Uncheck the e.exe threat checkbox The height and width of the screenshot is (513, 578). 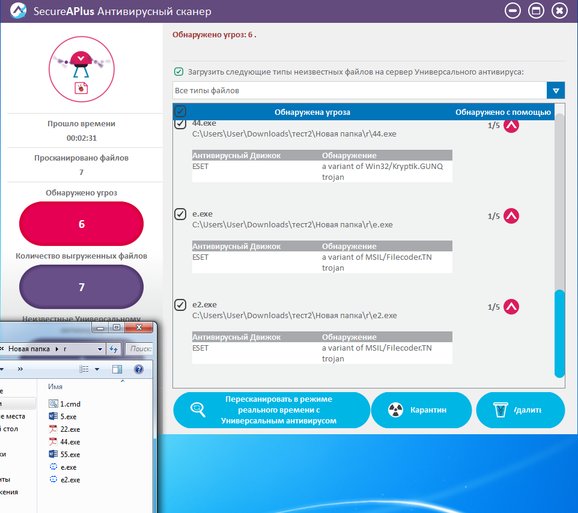click(180, 214)
